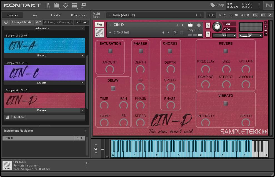Click the Manage Libraries button
The height and width of the screenshot is (177, 275).
tap(22, 22)
